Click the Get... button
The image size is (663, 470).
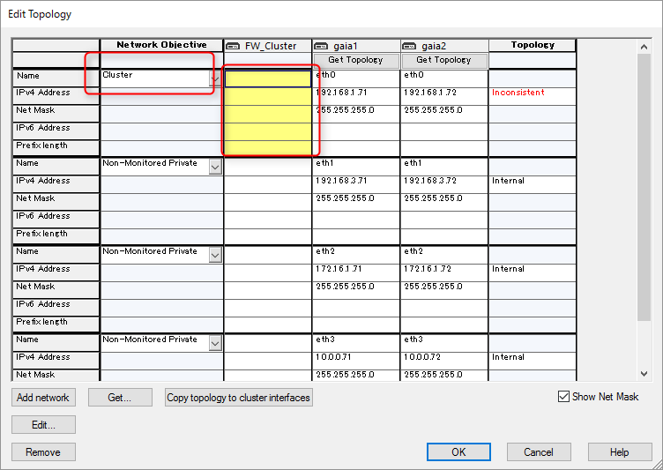pyautogui.click(x=120, y=397)
